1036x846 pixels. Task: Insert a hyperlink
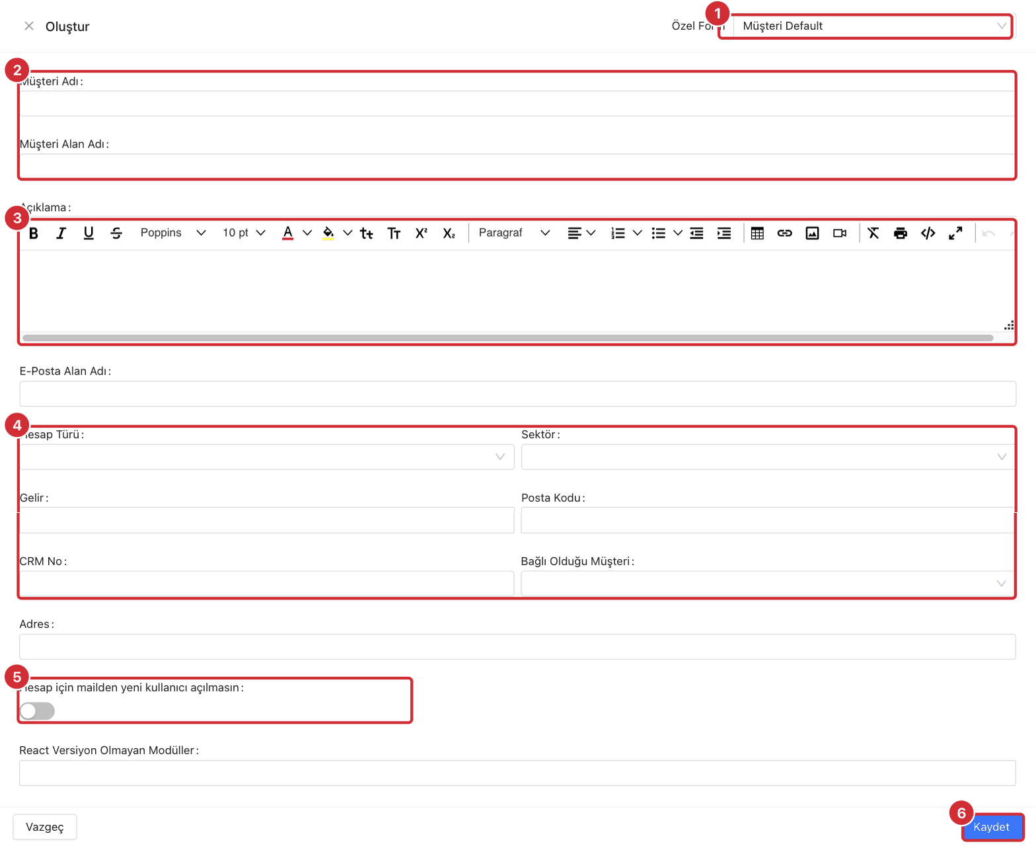point(785,233)
